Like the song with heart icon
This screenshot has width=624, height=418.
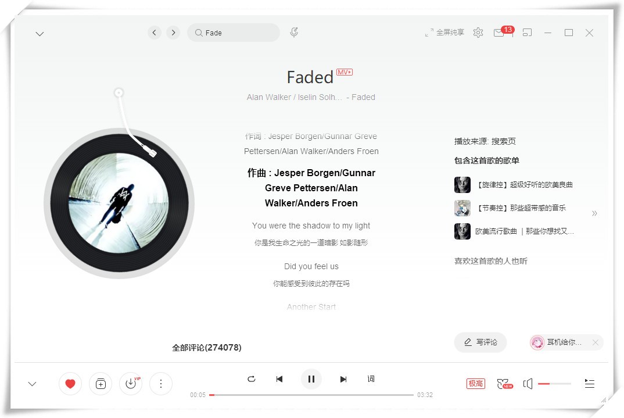[x=70, y=384]
